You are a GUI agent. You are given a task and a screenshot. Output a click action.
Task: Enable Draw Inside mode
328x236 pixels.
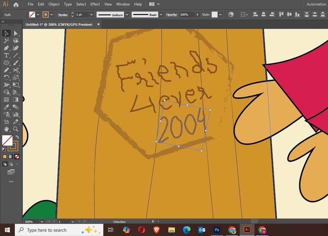click(17, 164)
